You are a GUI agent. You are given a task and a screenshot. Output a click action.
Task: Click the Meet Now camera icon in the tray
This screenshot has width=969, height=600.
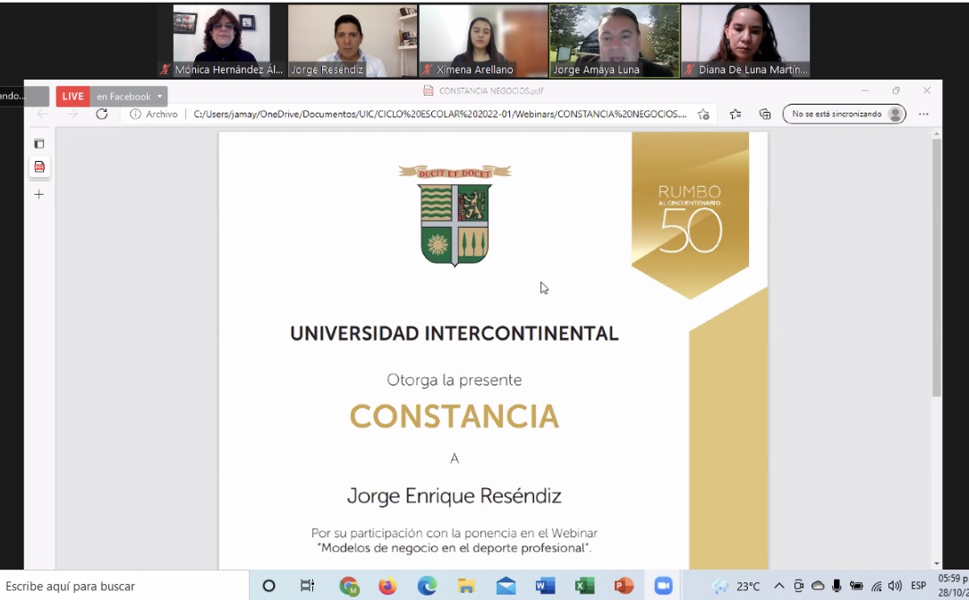coord(798,586)
